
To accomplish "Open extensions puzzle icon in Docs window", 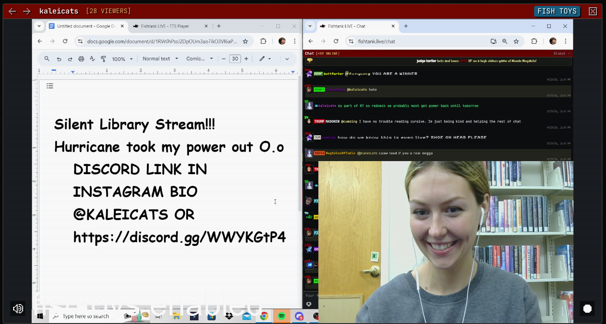I will tap(263, 41).
